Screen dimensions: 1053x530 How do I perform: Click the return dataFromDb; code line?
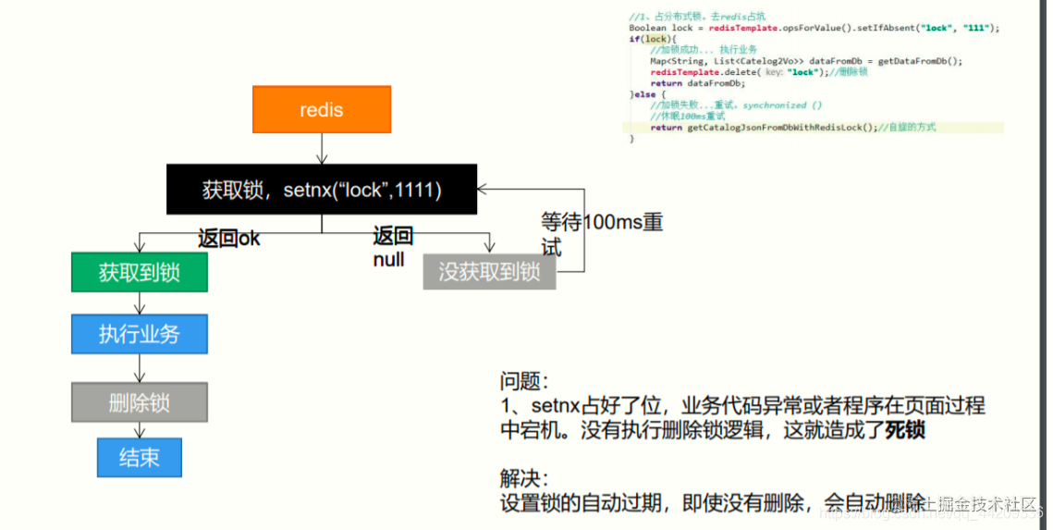[x=697, y=83]
